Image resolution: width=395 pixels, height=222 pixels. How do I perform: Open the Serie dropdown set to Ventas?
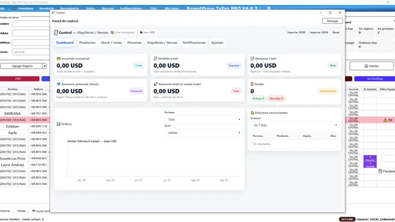click(203, 133)
